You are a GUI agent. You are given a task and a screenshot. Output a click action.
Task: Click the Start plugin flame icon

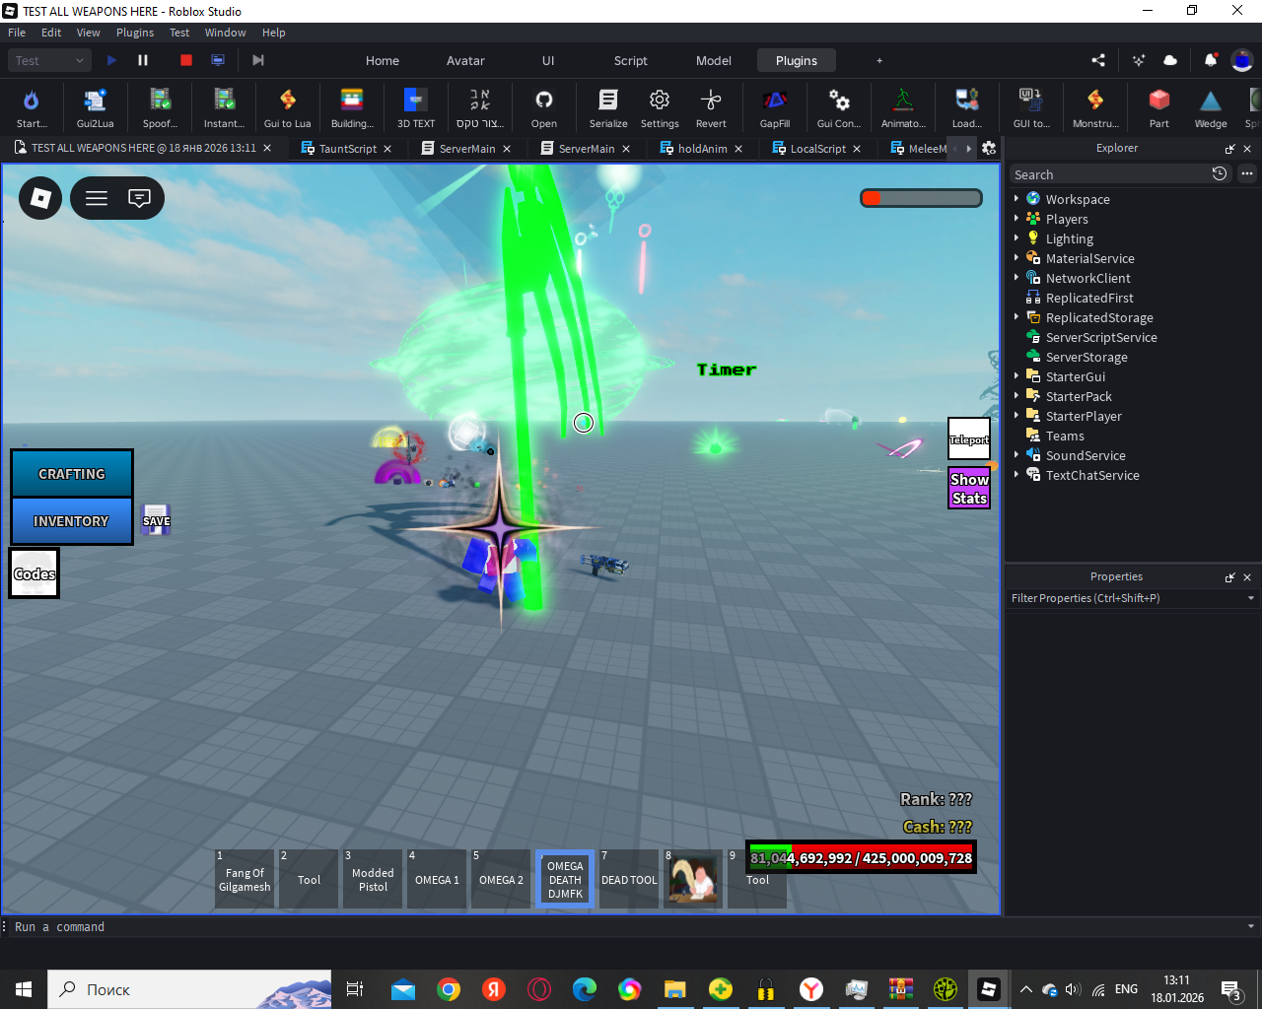(32, 107)
